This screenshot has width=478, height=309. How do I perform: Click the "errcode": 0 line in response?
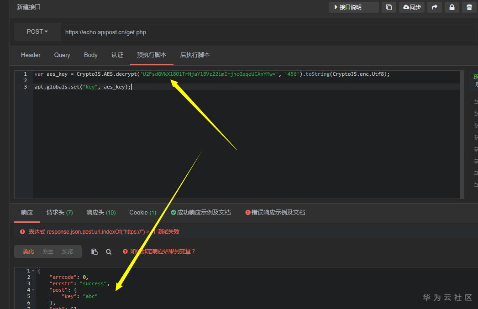[x=69, y=277]
